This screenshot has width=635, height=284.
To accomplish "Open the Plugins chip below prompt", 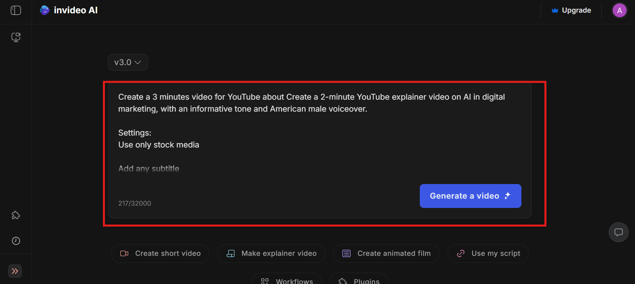I will tap(359, 281).
